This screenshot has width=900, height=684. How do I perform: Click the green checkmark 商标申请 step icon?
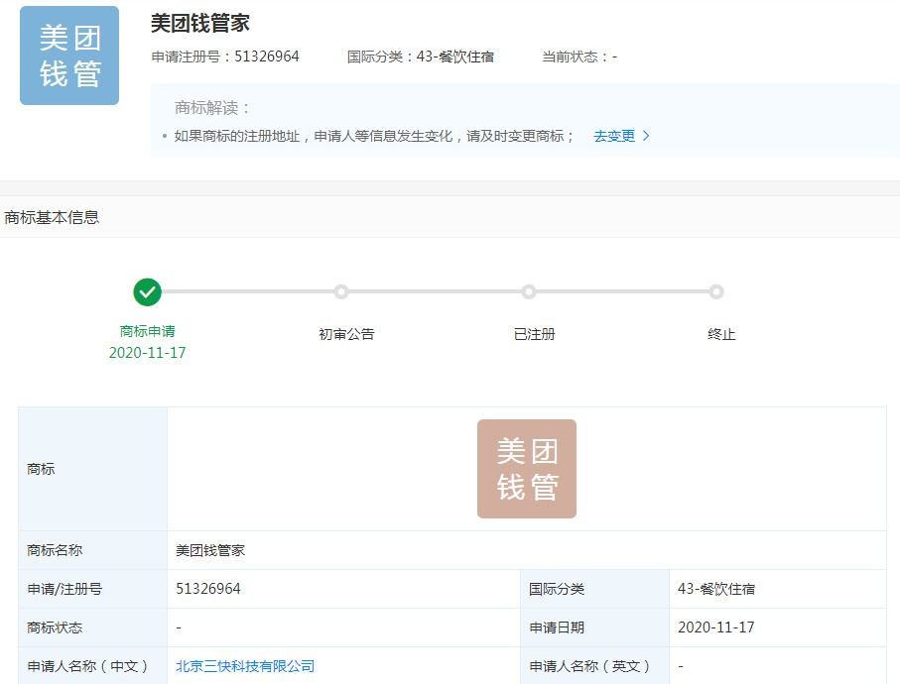pos(148,292)
